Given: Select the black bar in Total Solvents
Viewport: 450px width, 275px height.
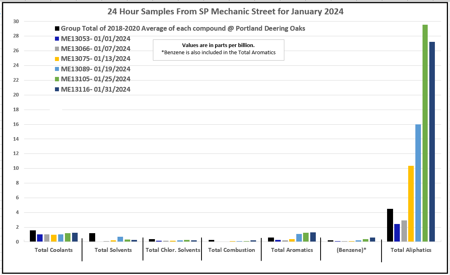Looking at the screenshot, I should tap(92, 237).
